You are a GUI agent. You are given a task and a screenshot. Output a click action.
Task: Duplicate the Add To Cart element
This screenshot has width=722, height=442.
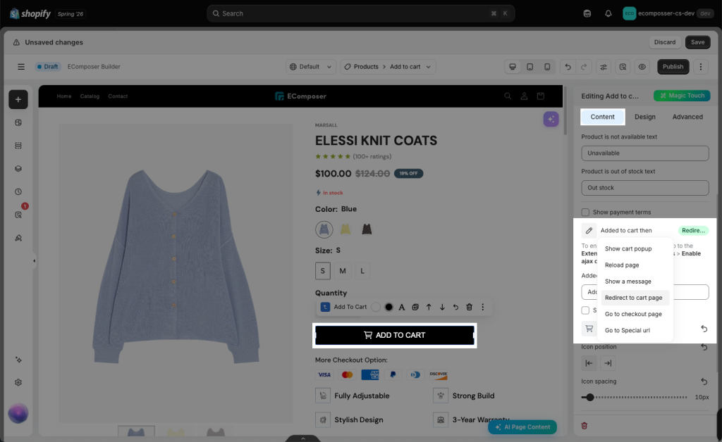point(415,307)
